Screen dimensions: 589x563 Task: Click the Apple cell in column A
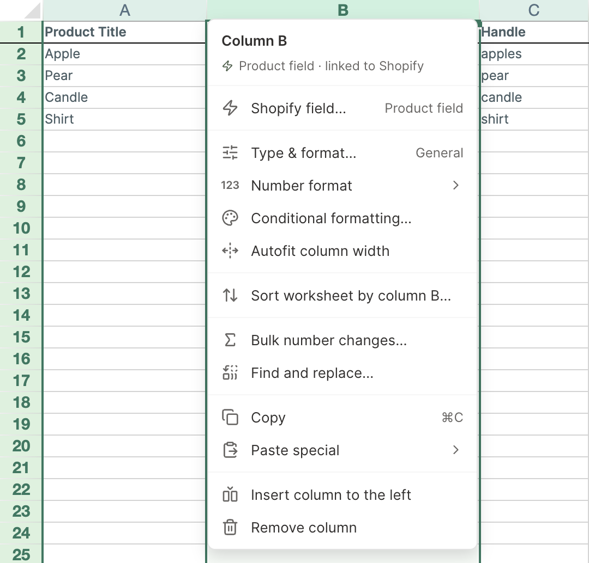click(124, 54)
